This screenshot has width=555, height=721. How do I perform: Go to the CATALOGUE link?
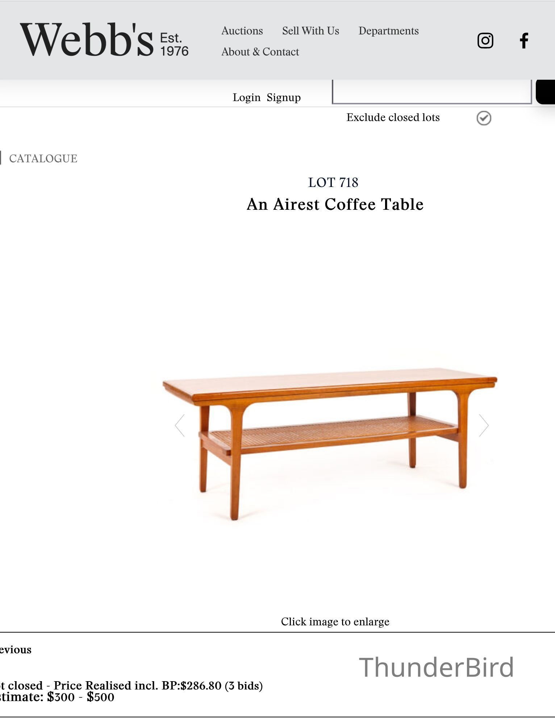coord(43,159)
